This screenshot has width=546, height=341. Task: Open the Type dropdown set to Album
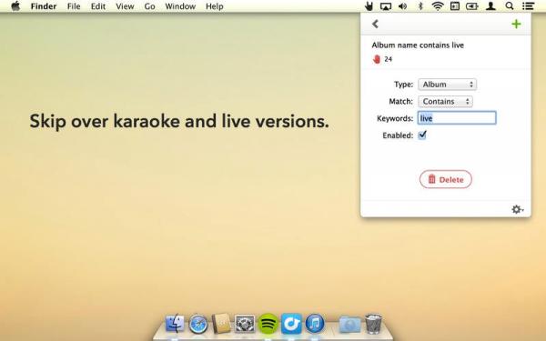447,85
